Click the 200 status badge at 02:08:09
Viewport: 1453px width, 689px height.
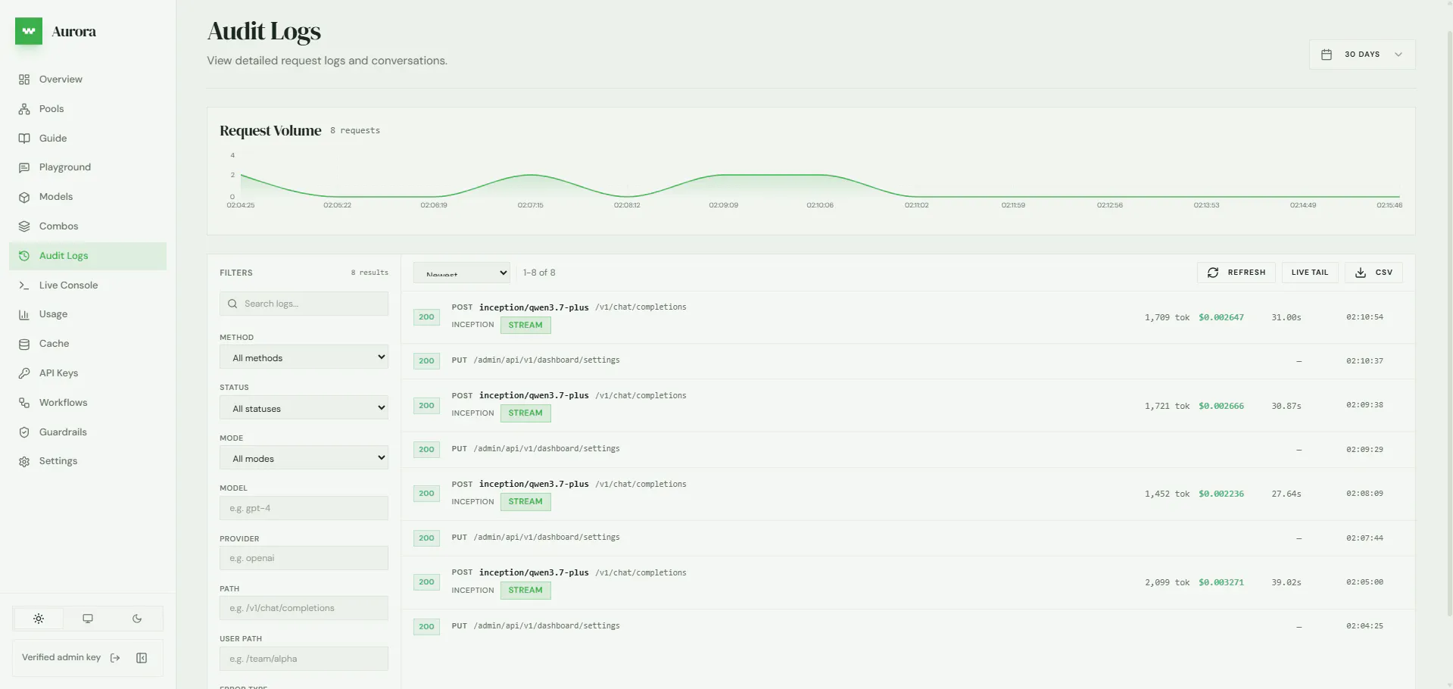426,494
